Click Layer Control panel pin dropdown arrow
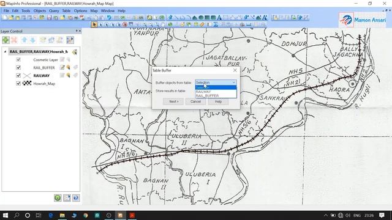Viewport: 392px width, 220px height. (x=77, y=31)
